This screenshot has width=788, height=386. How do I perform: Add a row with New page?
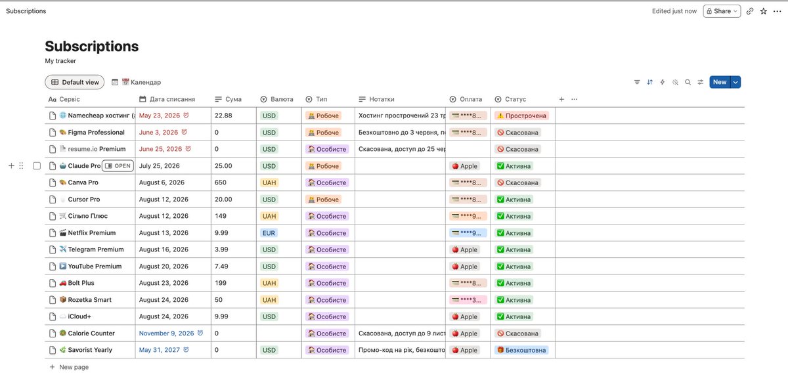[x=69, y=367]
